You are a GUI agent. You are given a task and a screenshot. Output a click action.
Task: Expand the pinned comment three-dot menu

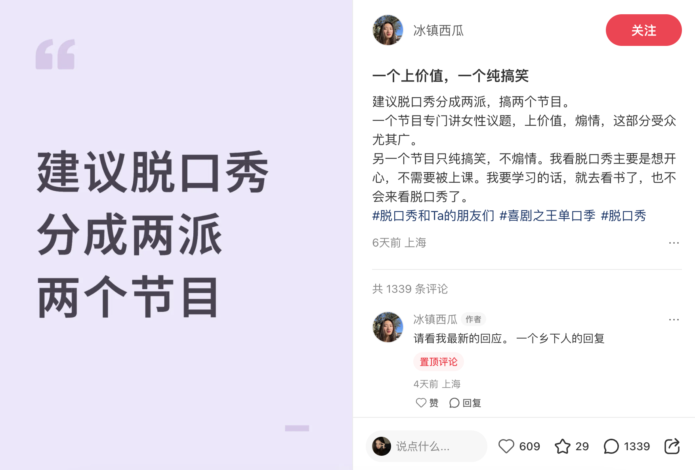click(674, 320)
